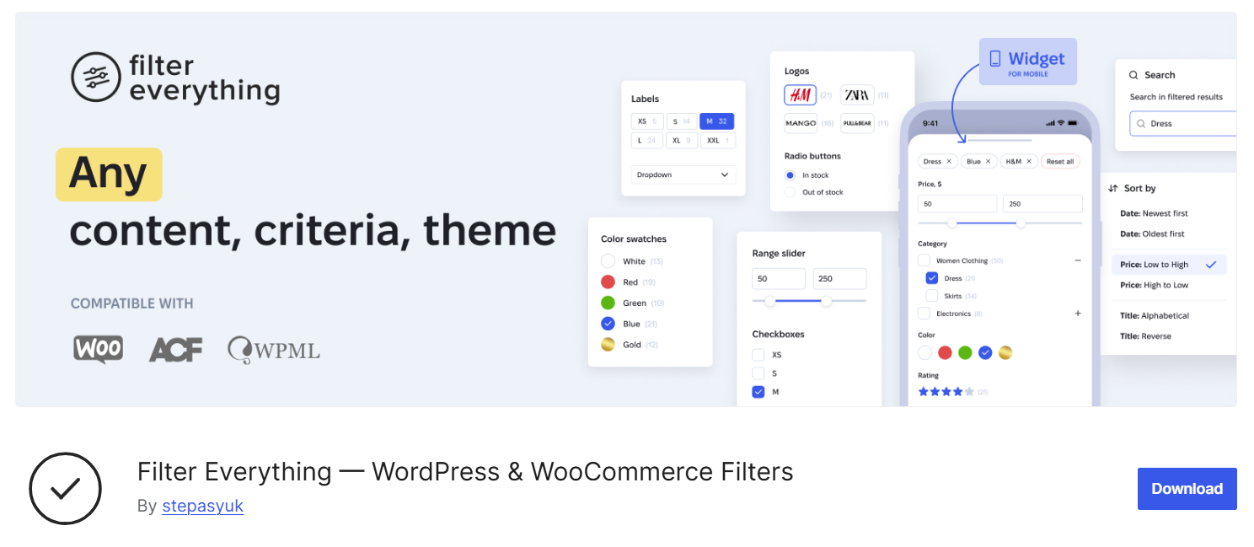The width and height of the screenshot is (1254, 547).
Task: Click the Reset all chip in phone
Action: [x=1060, y=161]
